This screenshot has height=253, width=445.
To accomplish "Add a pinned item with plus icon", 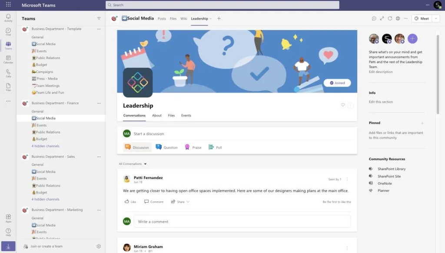I will [x=422, y=123].
